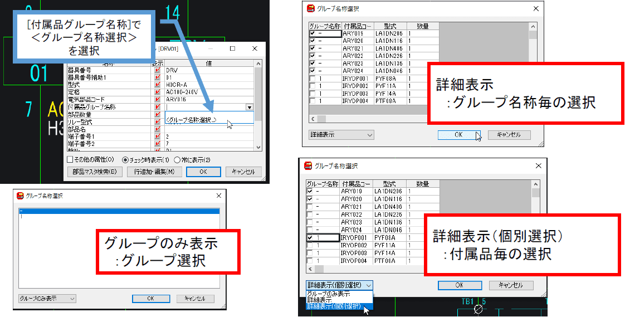625x317 pixels.
Task: Toggle the 電気部品コード display checkbox
Action: (x=158, y=100)
